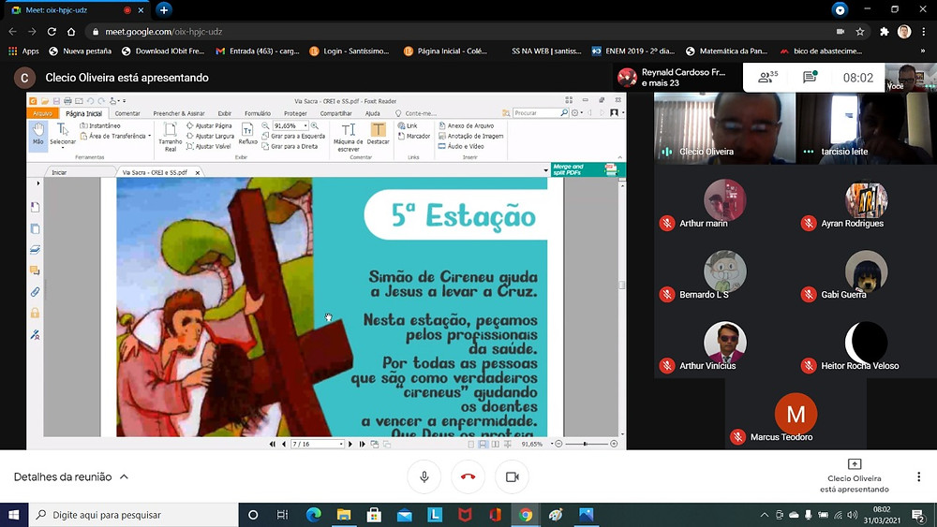Screen dimensions: 937x527
Task: Click the Marcador bookmark tool
Action: (413, 136)
